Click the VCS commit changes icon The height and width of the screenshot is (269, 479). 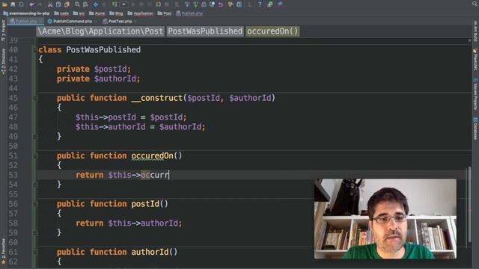(x=195, y=4)
